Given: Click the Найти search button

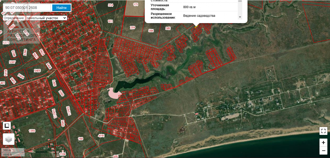Looking at the screenshot, I should [62, 8].
